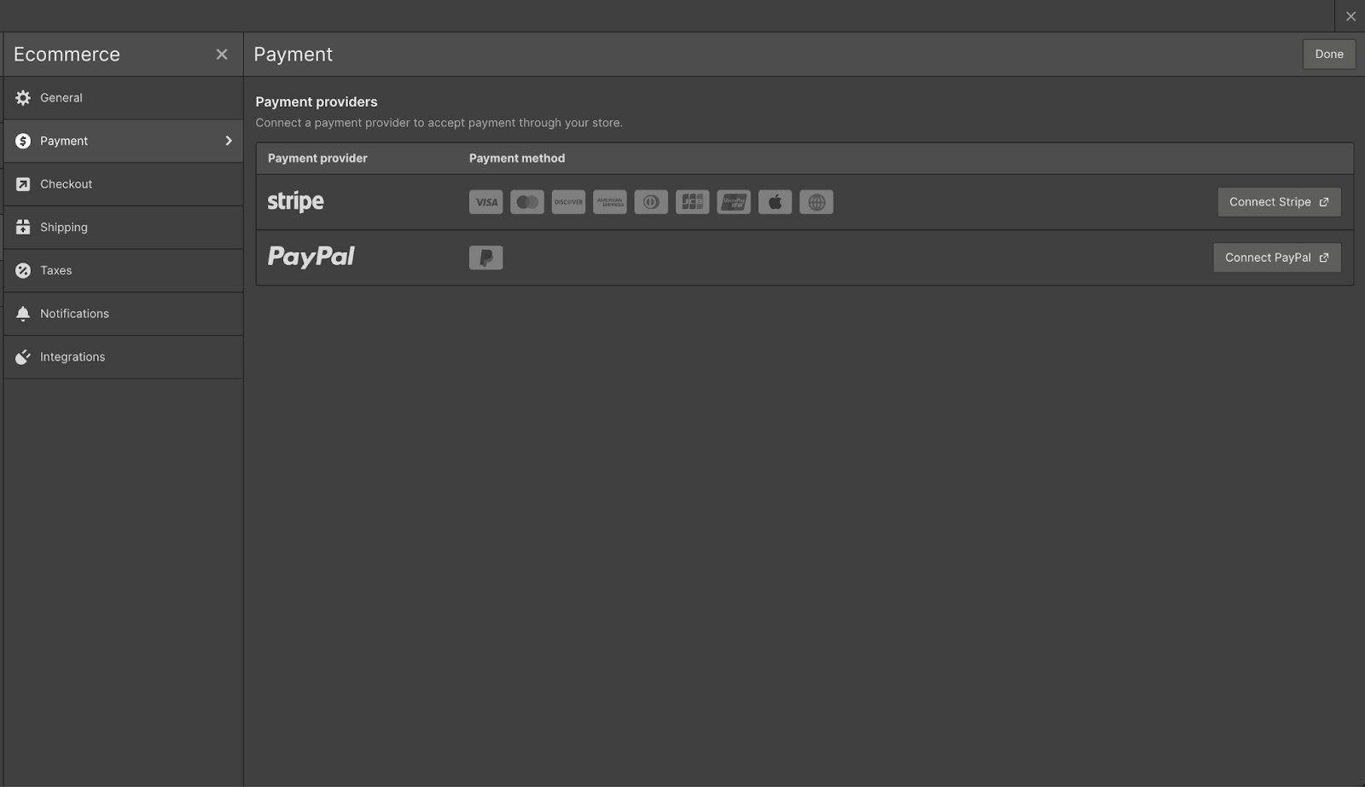Select the Discover card icon

coord(568,201)
